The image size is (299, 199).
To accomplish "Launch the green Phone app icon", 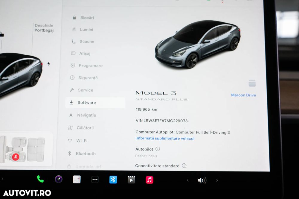I will point(40,179).
